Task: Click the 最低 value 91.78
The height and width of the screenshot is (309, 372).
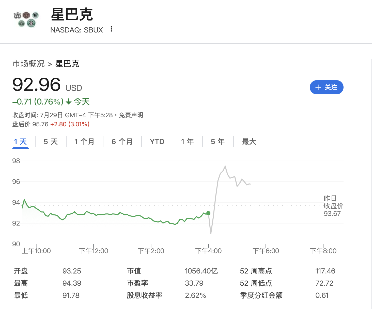Action: pos(71,295)
